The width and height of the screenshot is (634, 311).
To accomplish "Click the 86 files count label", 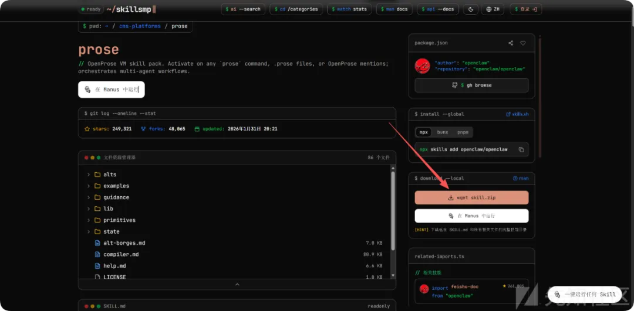I will 379,158.
